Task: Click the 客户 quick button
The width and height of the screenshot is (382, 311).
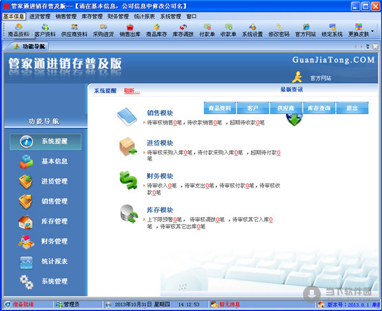Action: point(253,108)
